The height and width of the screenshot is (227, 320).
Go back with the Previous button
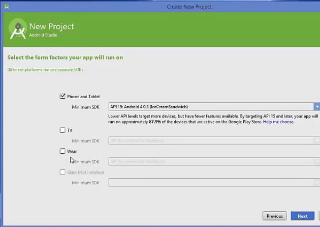[x=275, y=216]
